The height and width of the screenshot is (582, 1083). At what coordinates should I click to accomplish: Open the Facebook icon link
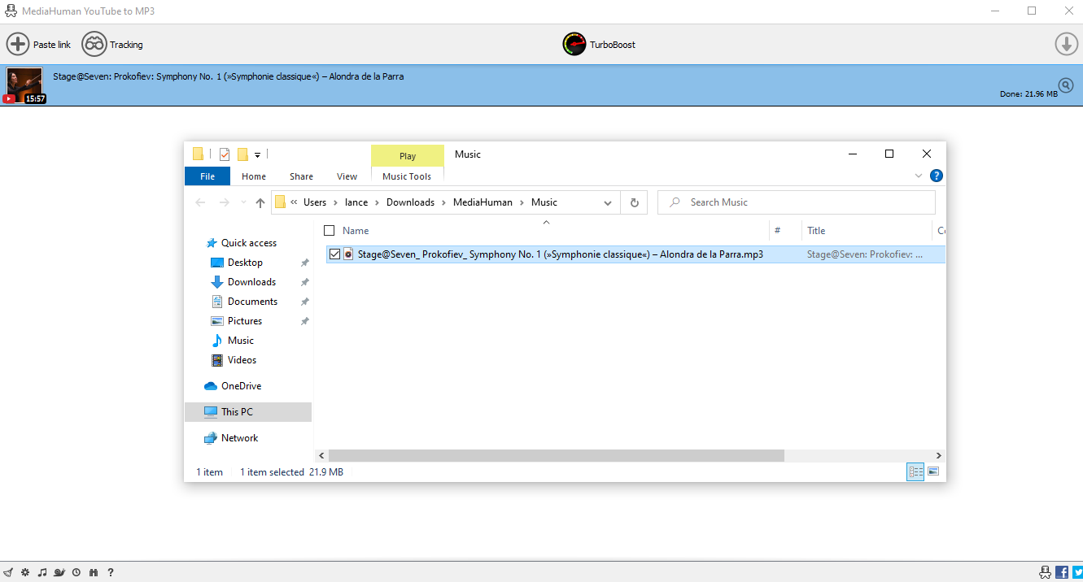click(1062, 572)
